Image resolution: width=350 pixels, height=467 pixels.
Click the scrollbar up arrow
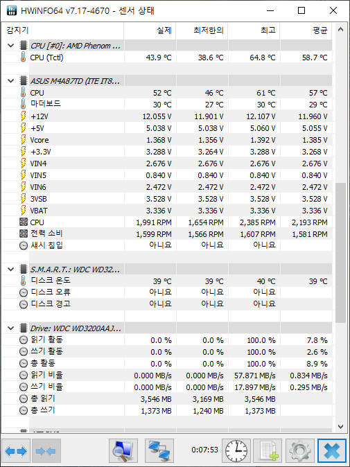(x=340, y=29)
